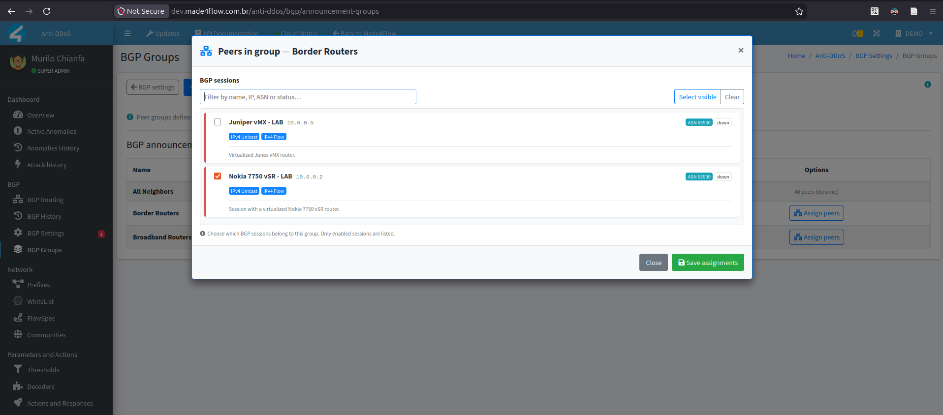Click the 10.0.0.5 IP address
The image size is (943, 415).
tap(300, 122)
